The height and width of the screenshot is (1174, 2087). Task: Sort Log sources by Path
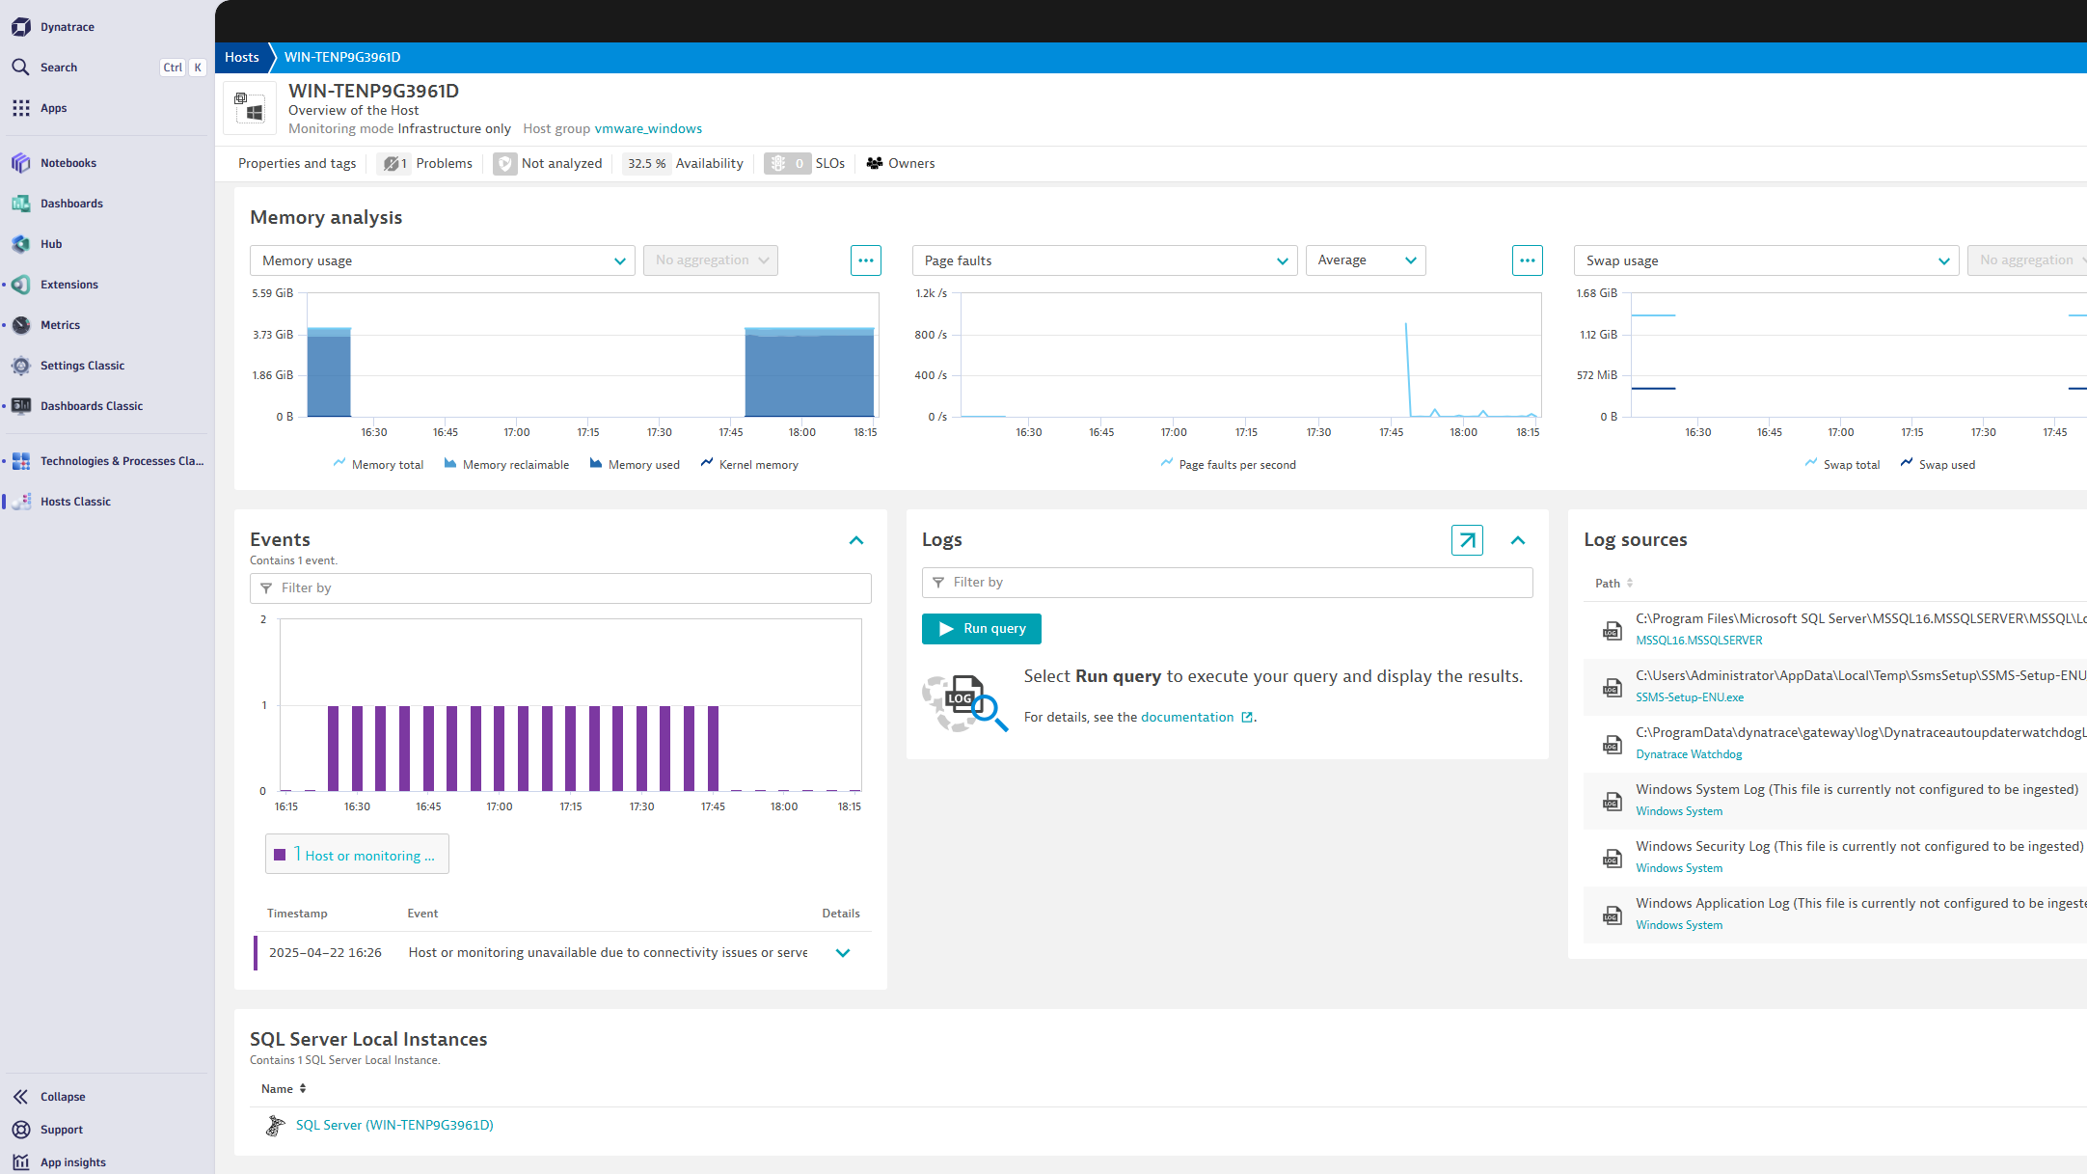tap(1613, 583)
